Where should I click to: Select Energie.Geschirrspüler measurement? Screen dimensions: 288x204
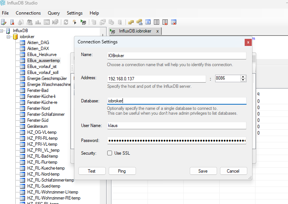click(47, 78)
